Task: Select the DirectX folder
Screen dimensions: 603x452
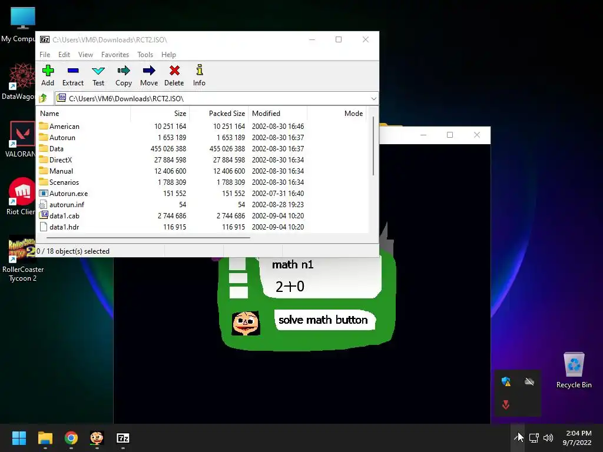Action: (55, 160)
